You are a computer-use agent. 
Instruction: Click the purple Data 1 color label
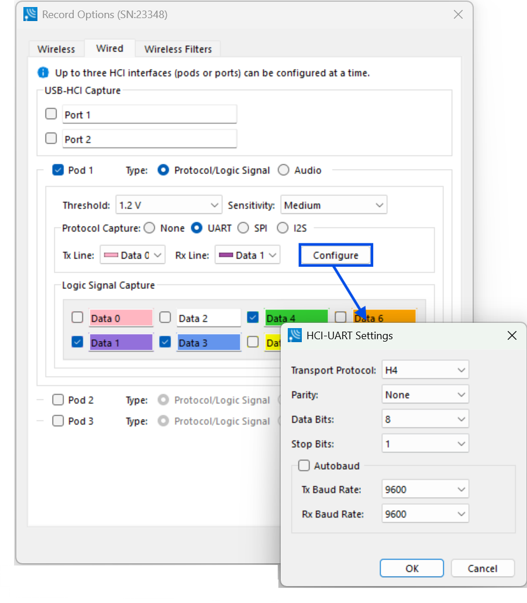point(121,343)
